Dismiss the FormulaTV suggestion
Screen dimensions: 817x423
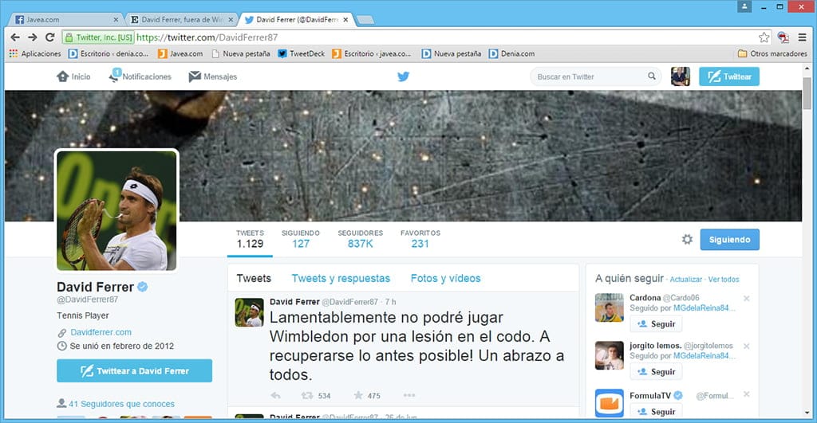tap(746, 394)
